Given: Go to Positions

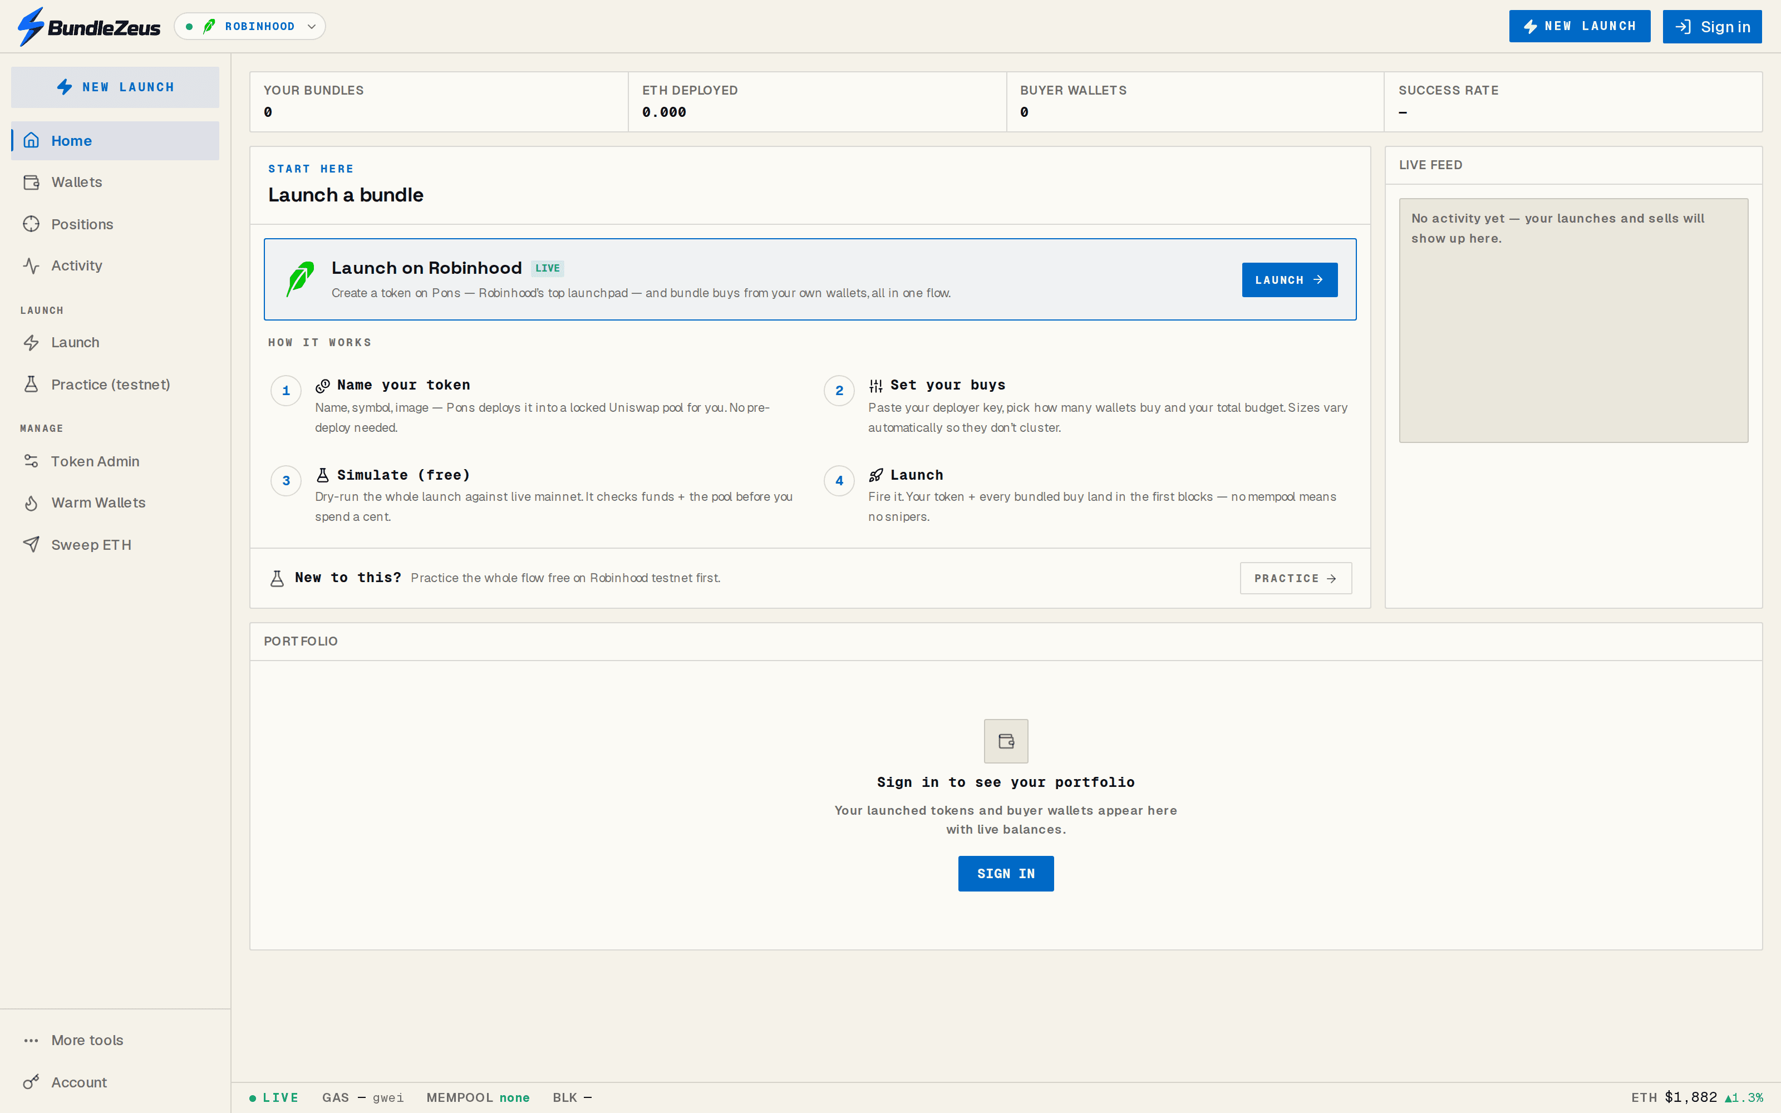Looking at the screenshot, I should (x=115, y=224).
